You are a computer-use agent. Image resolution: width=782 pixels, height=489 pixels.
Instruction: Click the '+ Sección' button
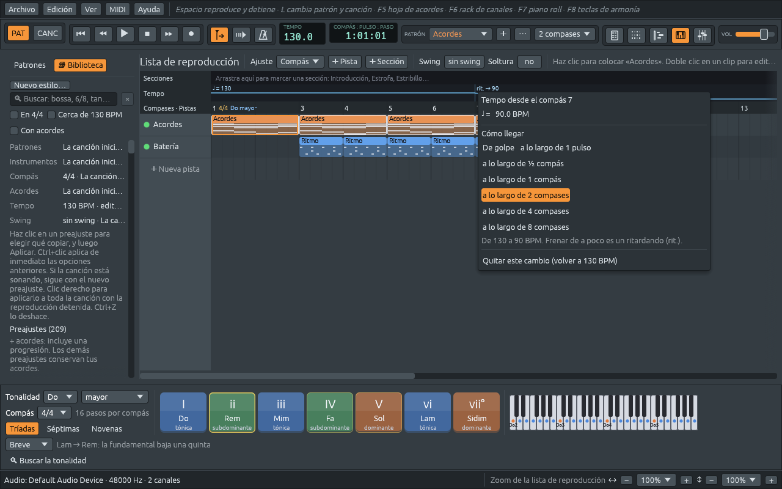[386, 62]
